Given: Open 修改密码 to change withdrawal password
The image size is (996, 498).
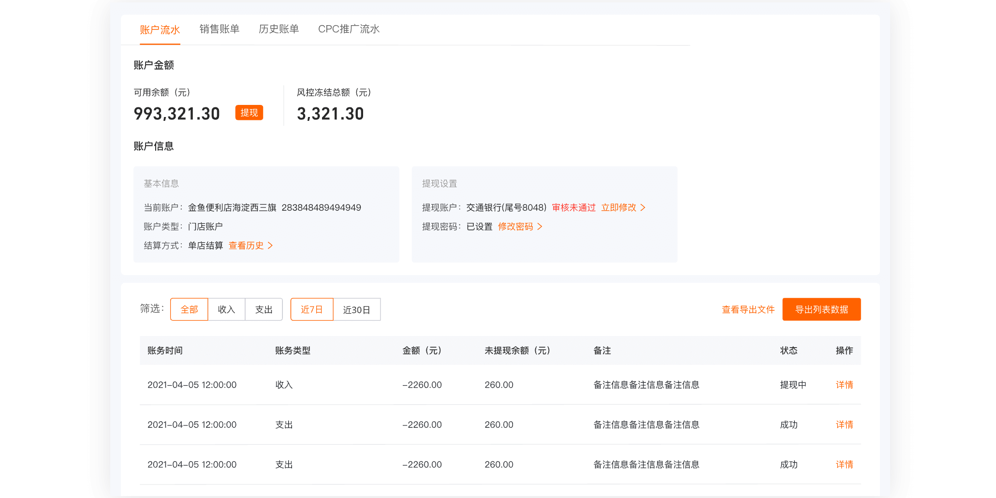Looking at the screenshot, I should 516,226.
